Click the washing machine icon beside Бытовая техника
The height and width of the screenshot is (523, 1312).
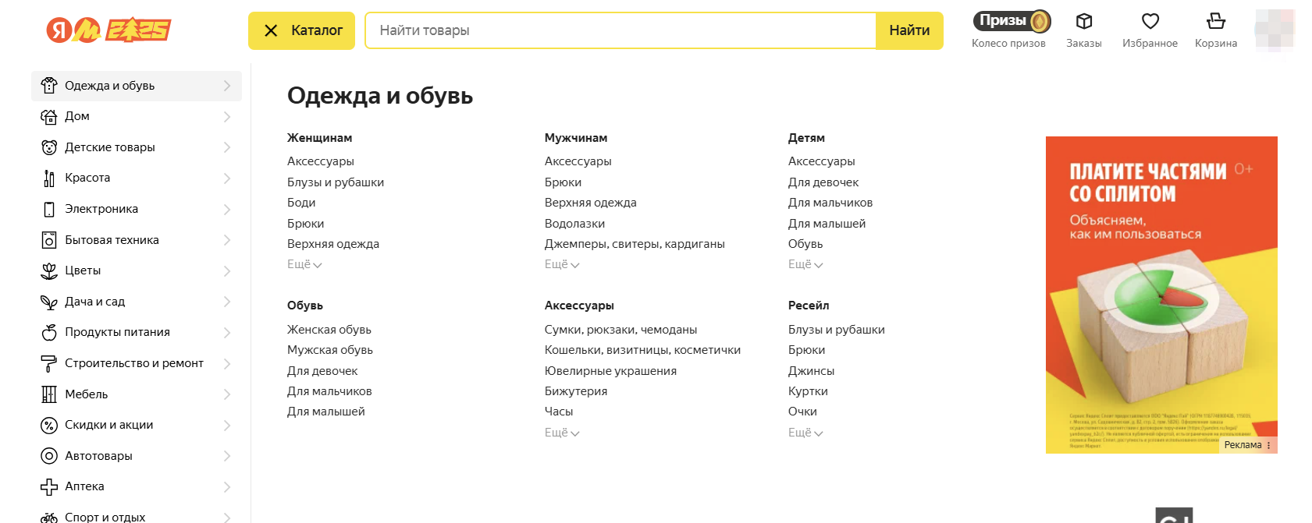(x=49, y=240)
